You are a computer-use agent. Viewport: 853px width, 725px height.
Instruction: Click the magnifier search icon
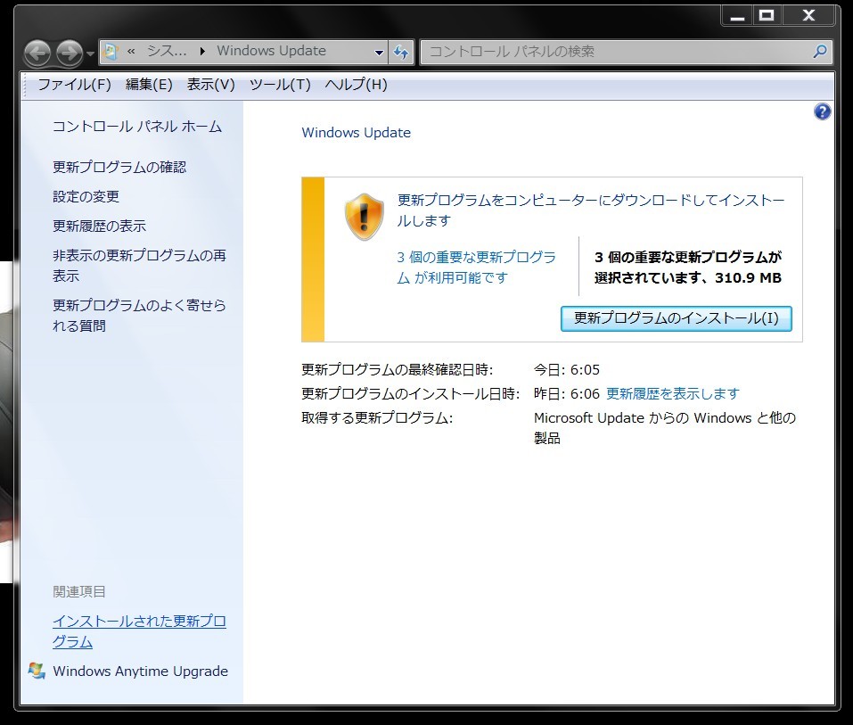(x=819, y=52)
